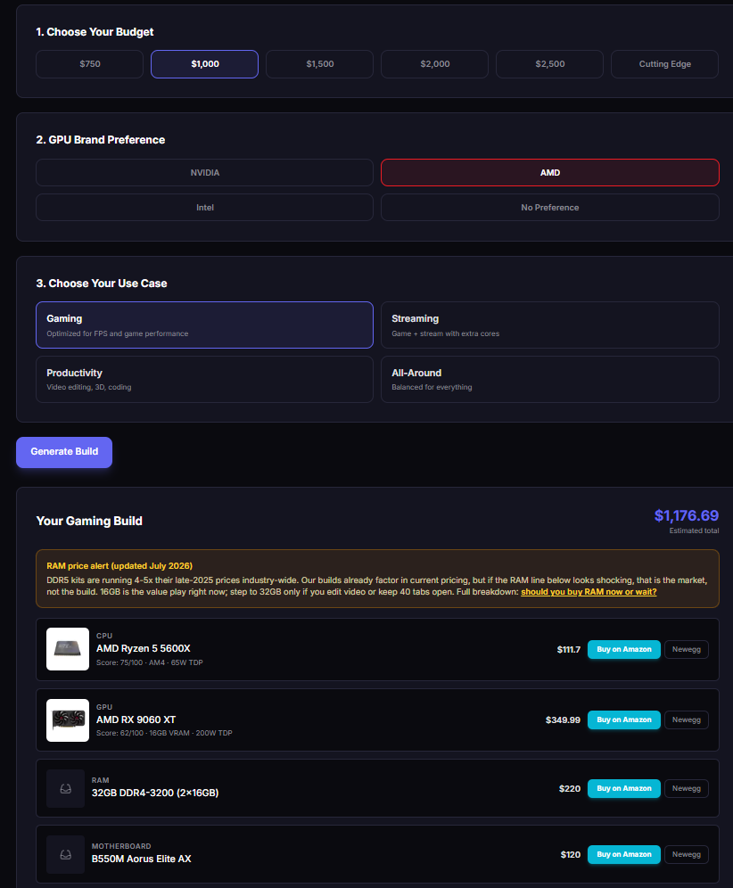Open the 'should you buy RAM now' link

pos(589,592)
